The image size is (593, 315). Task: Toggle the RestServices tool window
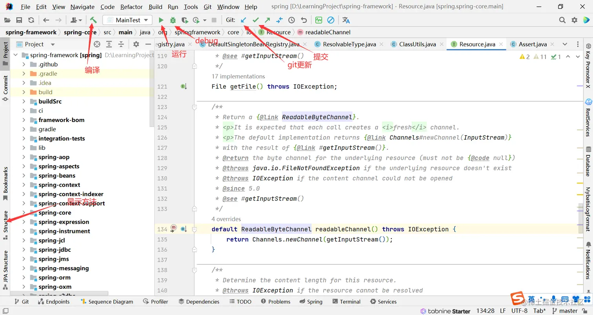pos(588,117)
